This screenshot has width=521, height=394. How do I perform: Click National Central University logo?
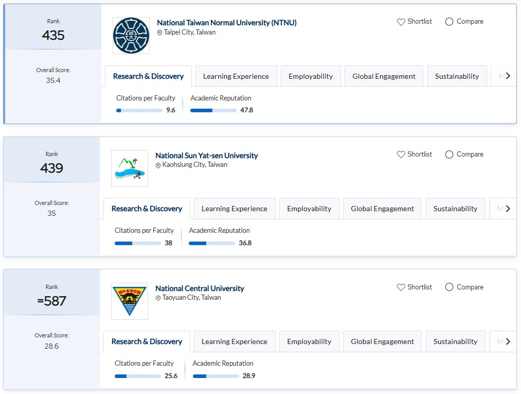pos(130,301)
